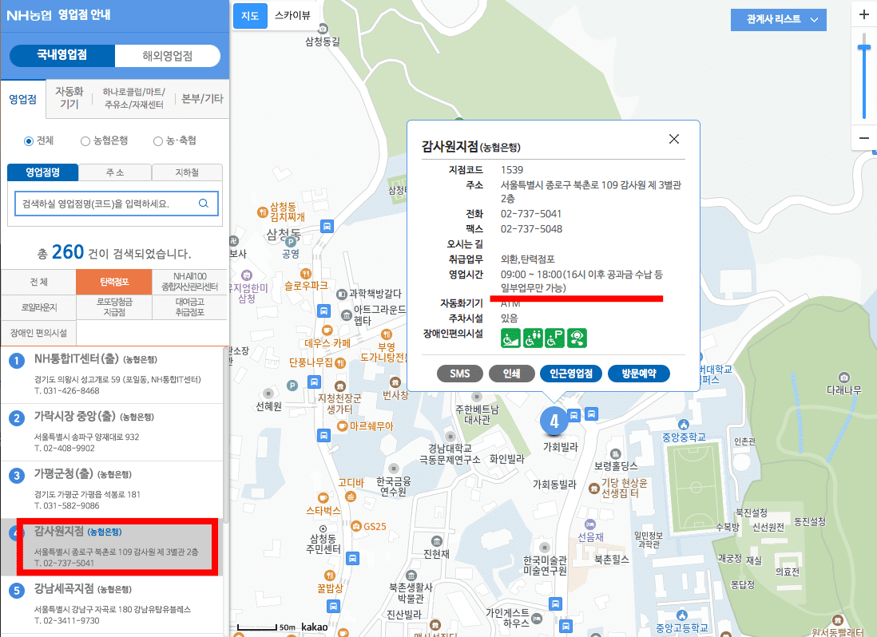The image size is (877, 637).
Task: Filter by 로얄라운지
Action: tap(38, 307)
